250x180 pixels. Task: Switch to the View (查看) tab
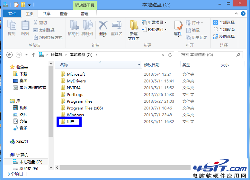(63, 14)
